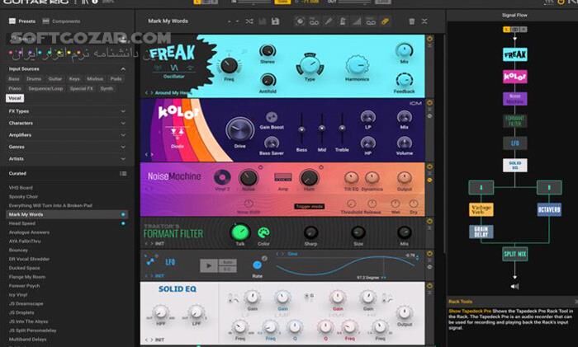Expand the Characters section
The image size is (578, 347).
(123, 124)
